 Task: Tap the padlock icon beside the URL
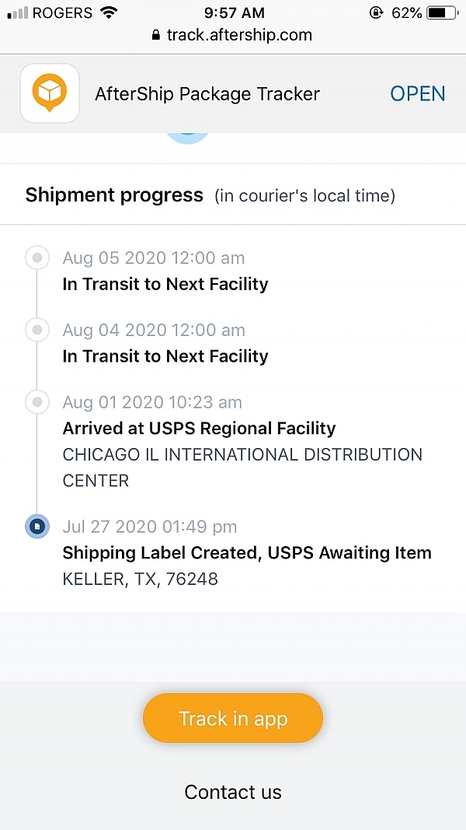(156, 35)
